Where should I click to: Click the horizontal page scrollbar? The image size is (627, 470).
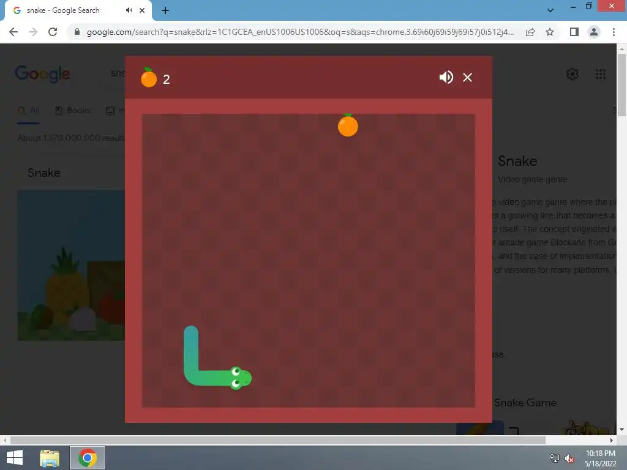[278, 440]
